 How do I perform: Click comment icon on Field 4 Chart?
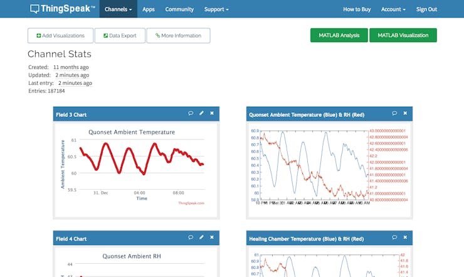(x=191, y=237)
